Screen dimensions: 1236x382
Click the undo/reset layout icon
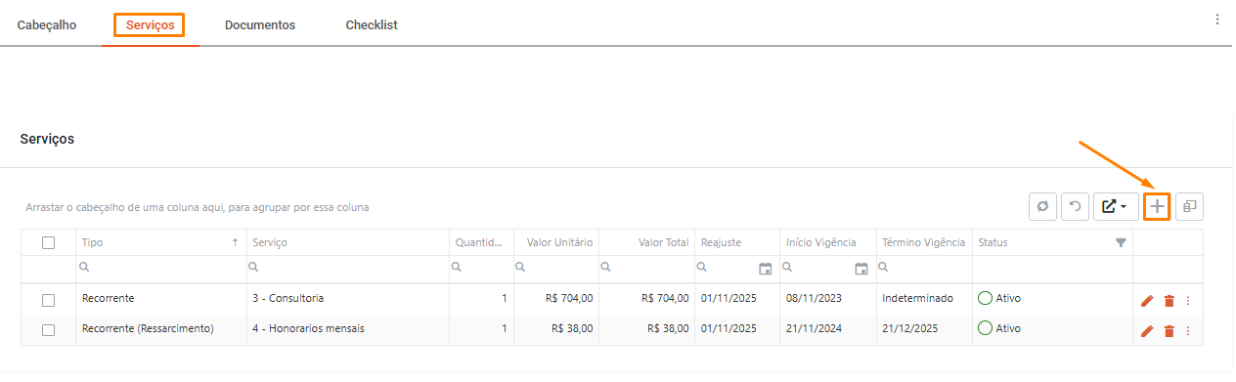(x=1075, y=206)
